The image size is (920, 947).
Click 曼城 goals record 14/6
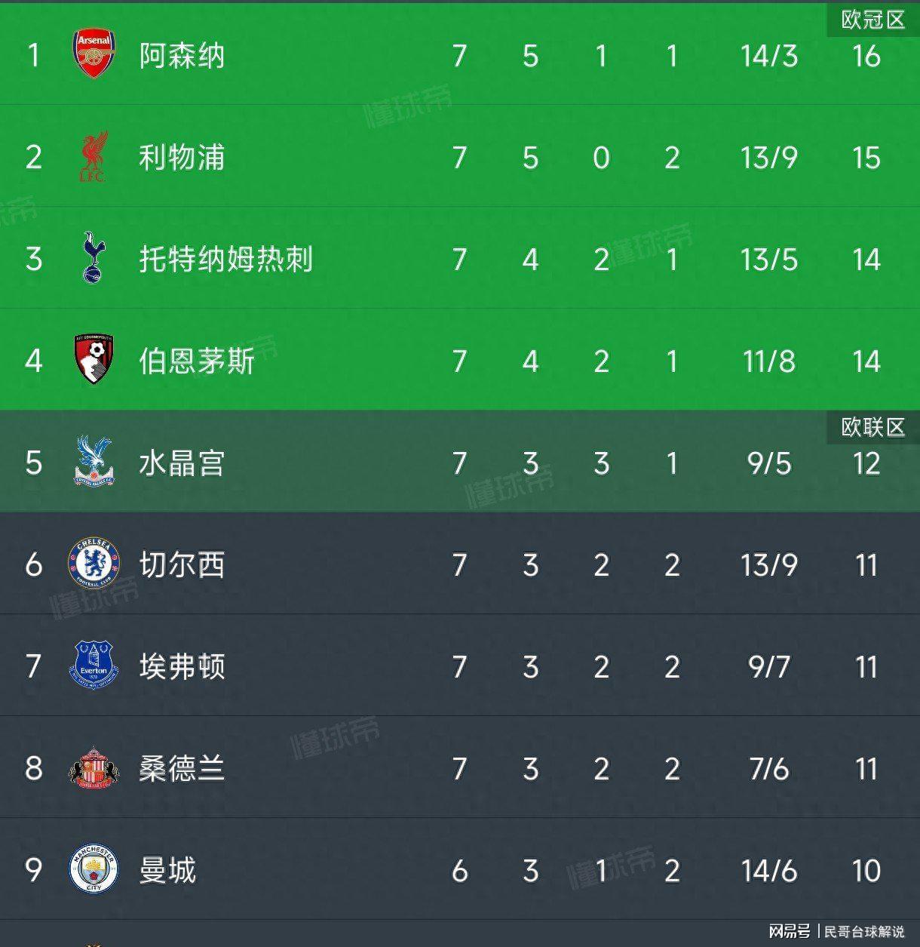coord(768,871)
